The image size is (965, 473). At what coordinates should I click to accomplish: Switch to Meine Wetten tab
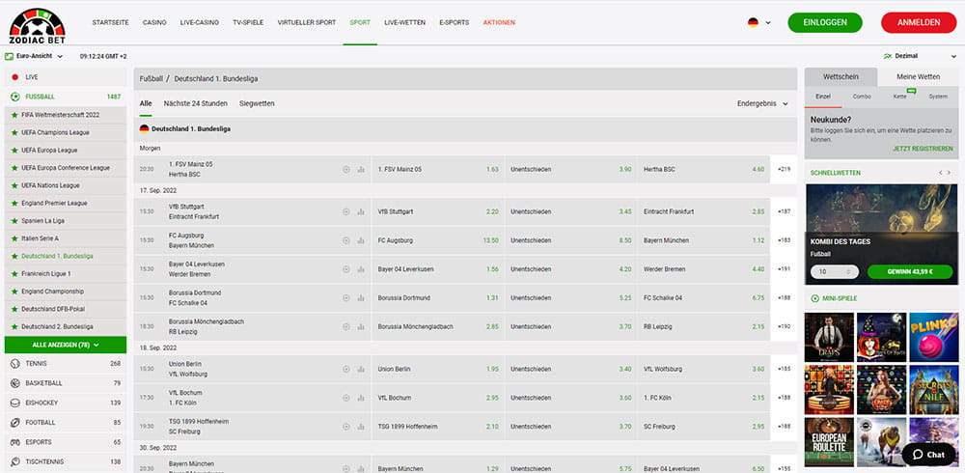[919, 77]
